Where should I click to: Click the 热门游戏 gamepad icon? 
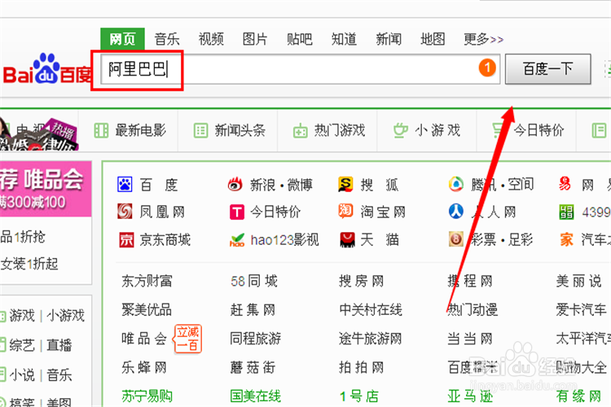tap(301, 130)
